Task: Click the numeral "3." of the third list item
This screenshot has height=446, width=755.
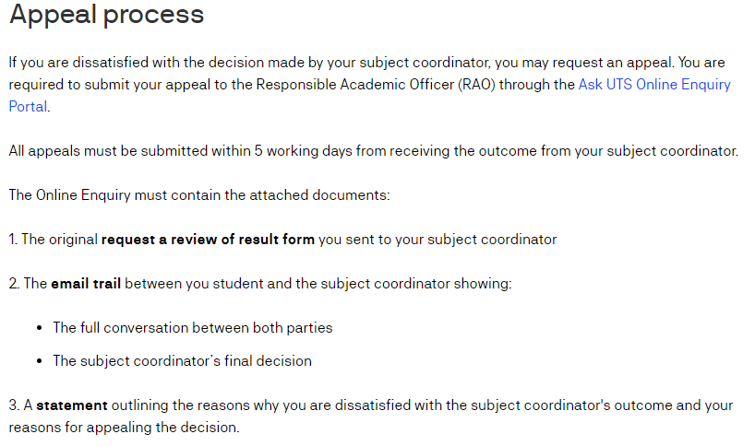Action: tap(14, 405)
